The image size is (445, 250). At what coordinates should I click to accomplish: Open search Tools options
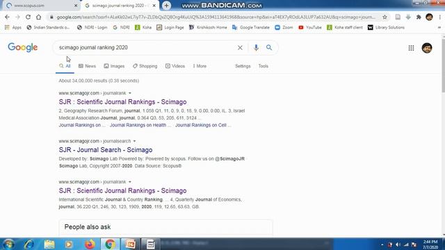click(x=263, y=66)
